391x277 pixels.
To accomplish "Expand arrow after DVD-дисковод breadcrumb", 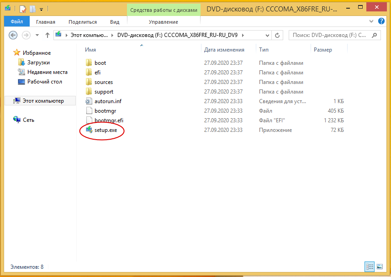I will (243, 35).
